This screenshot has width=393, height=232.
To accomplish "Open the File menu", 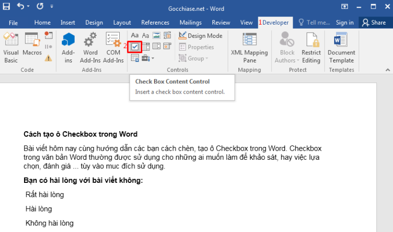I will point(13,23).
